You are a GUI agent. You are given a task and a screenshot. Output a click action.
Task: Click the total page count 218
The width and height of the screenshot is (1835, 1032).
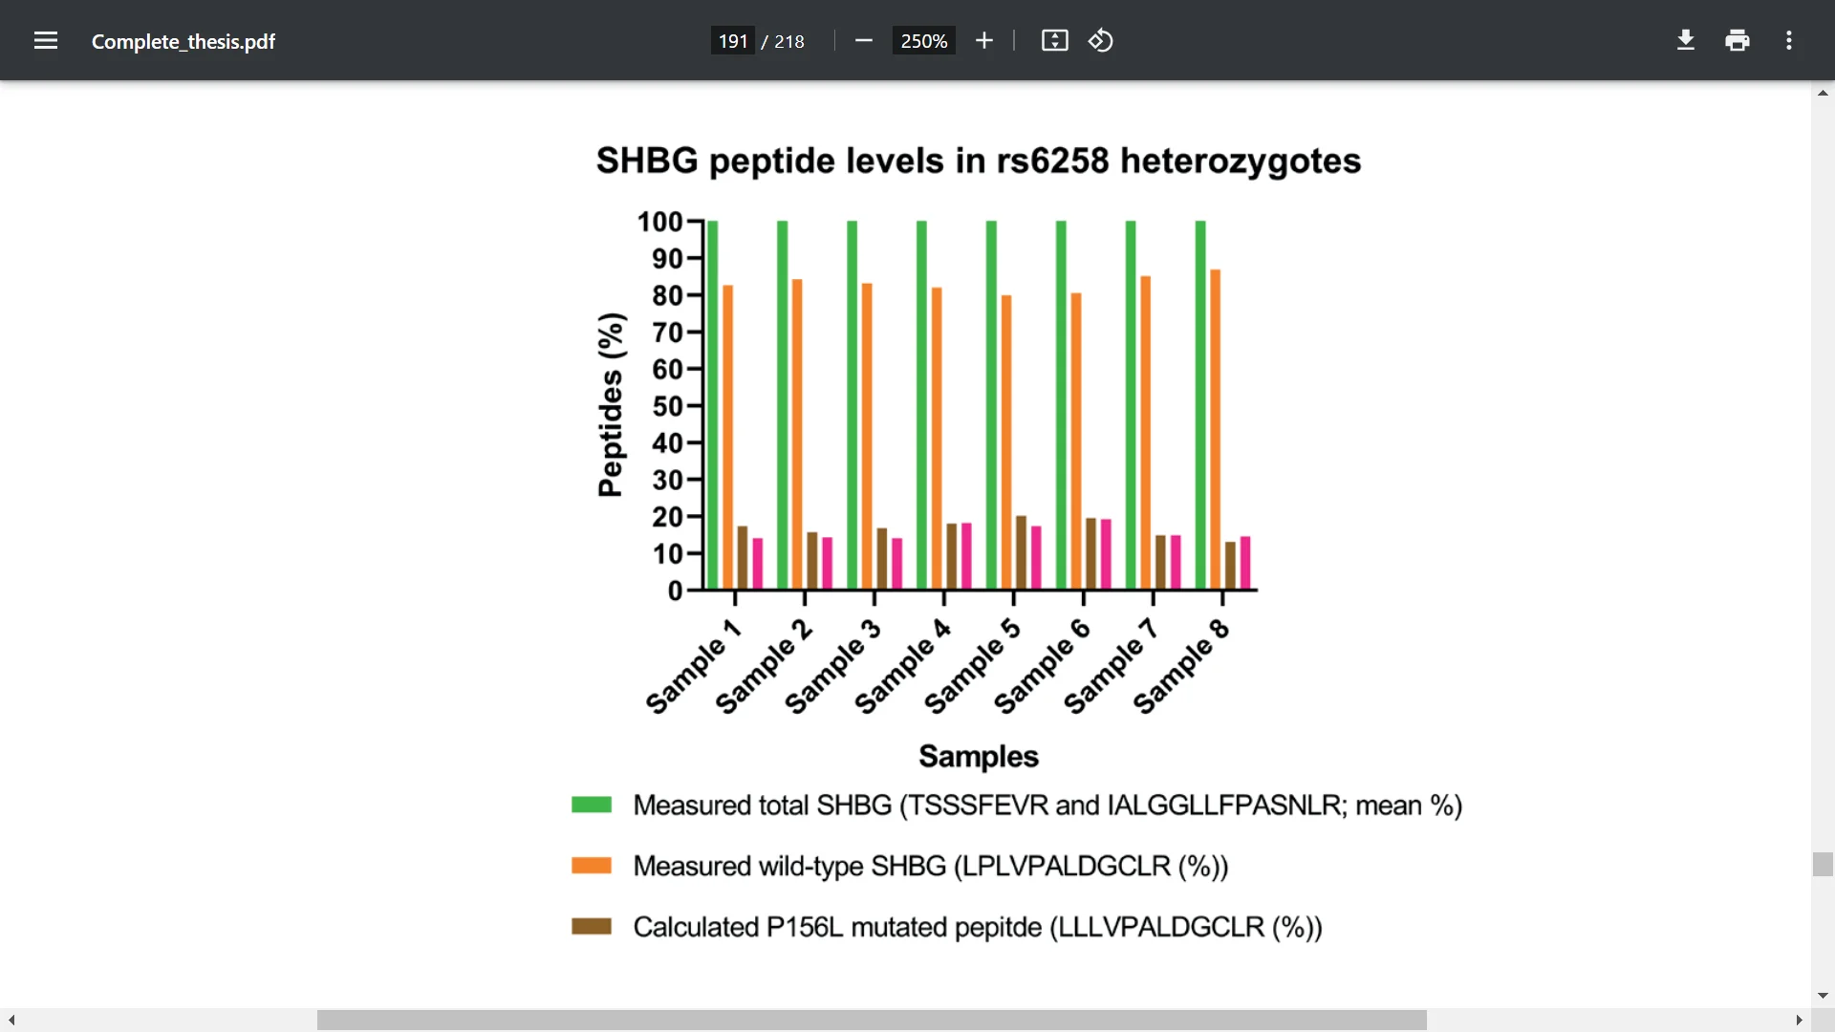[x=789, y=41]
